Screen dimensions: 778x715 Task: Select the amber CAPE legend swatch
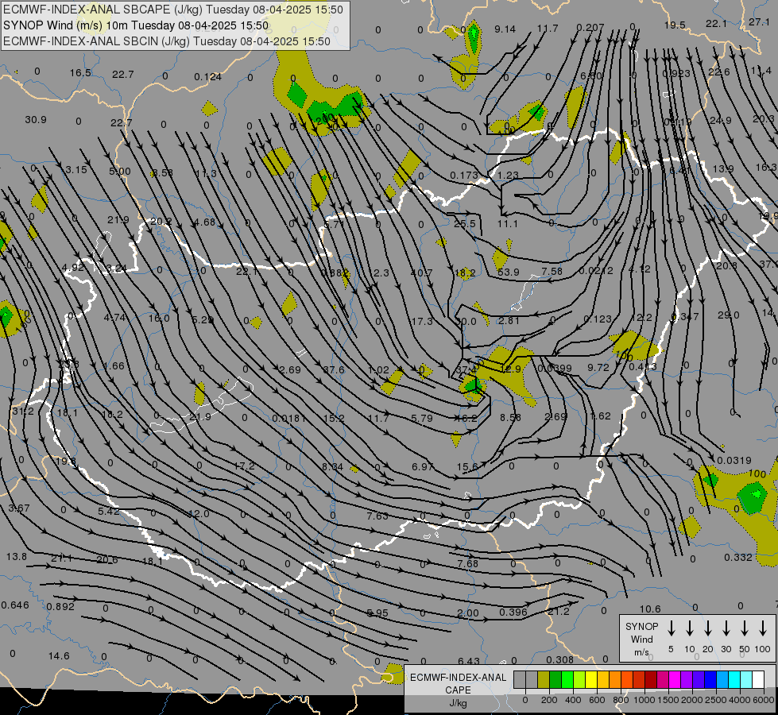tap(603, 680)
